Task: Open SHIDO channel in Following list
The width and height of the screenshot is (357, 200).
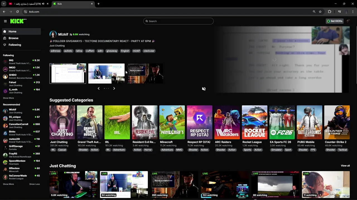Action: coord(21,76)
